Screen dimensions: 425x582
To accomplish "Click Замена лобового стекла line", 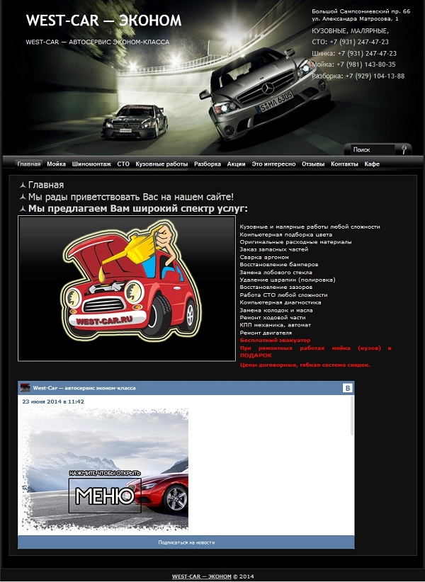I will click(x=276, y=272).
